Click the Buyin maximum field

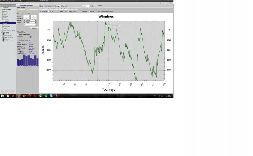[x=34, y=16]
